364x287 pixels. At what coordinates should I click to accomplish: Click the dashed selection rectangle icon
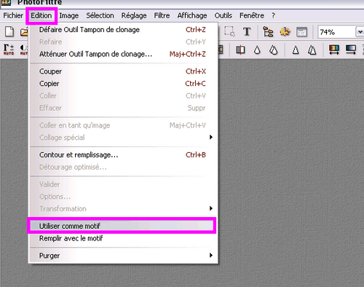pyautogui.click(x=229, y=31)
